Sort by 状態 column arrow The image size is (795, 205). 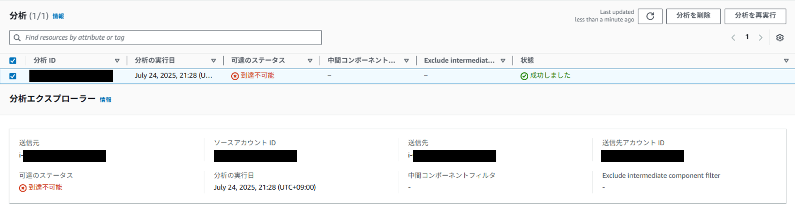click(786, 60)
